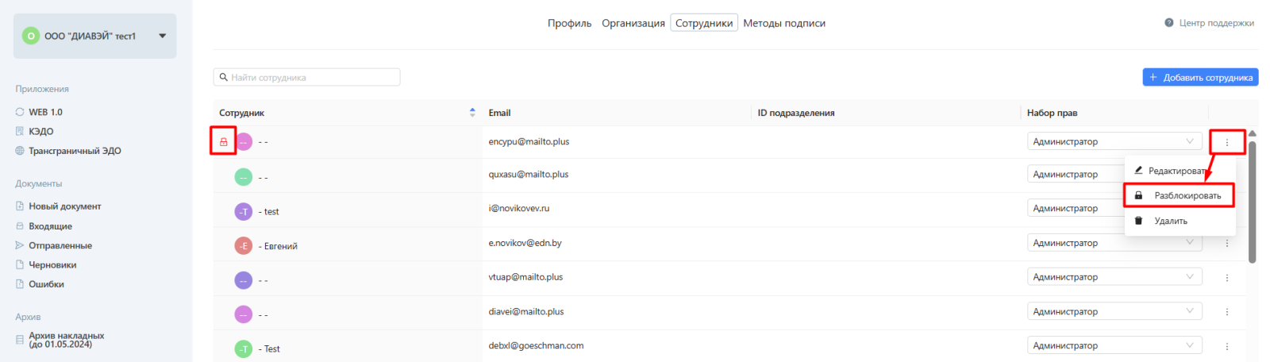Choose Удалить from the context menu
Viewport: 1270px width, 362px height.
(x=1170, y=221)
